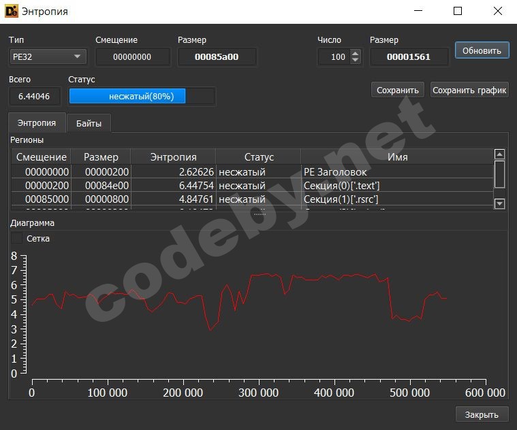Enable the Сетка grid checkbox
517x430 pixels.
coord(17,238)
